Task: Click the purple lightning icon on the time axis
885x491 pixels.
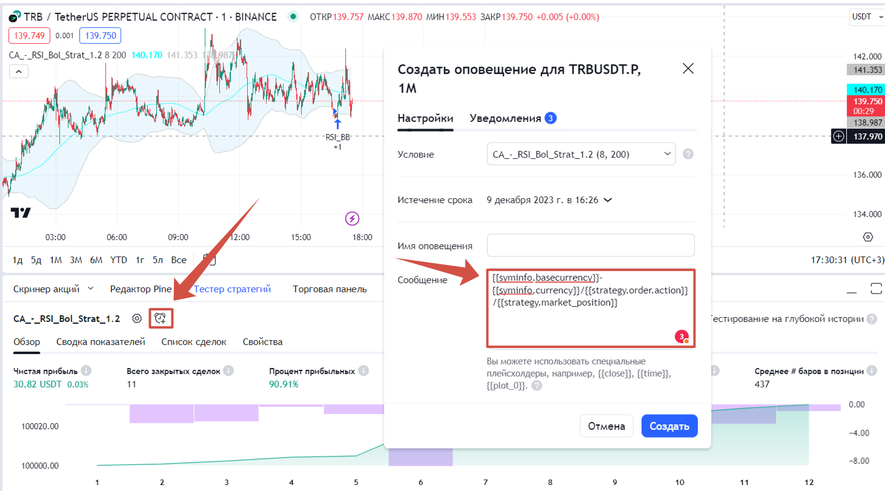Action: [352, 218]
